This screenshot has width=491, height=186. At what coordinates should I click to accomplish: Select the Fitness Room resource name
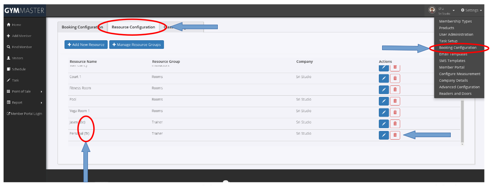tap(80, 88)
